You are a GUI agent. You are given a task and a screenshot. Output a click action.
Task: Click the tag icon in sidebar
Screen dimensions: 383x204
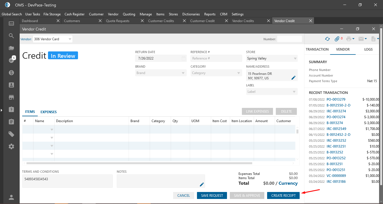click(11, 134)
